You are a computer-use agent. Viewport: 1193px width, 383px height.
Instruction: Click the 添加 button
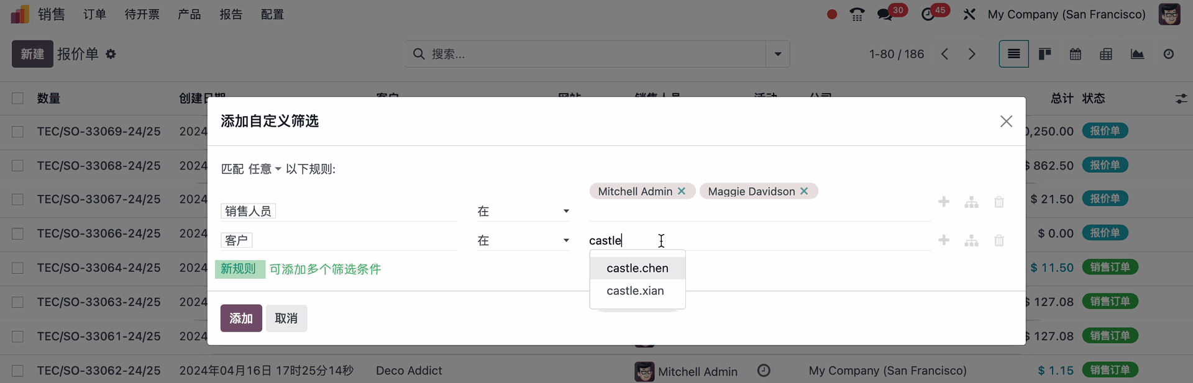coord(241,318)
